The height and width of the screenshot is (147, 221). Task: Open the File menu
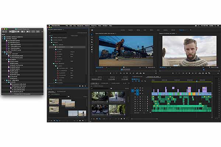[67, 26]
